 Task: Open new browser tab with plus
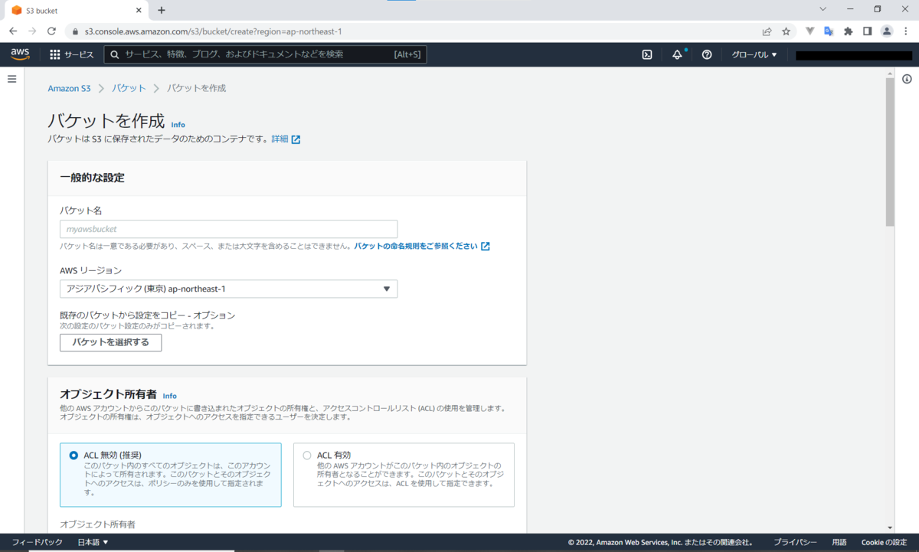point(162,10)
